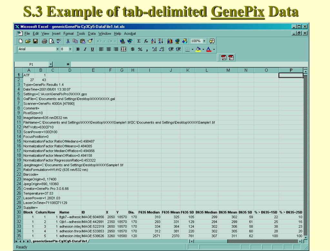The width and height of the screenshot is (330, 251).
Task: Increase decimal places
Action: click(154, 49)
